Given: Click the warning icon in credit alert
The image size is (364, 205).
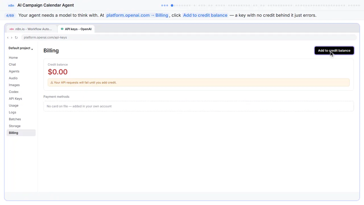Looking at the screenshot, I should pos(52,83).
